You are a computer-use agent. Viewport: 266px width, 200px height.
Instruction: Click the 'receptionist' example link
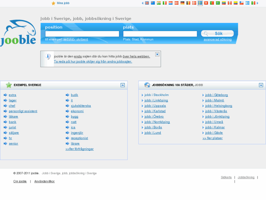(79, 138)
